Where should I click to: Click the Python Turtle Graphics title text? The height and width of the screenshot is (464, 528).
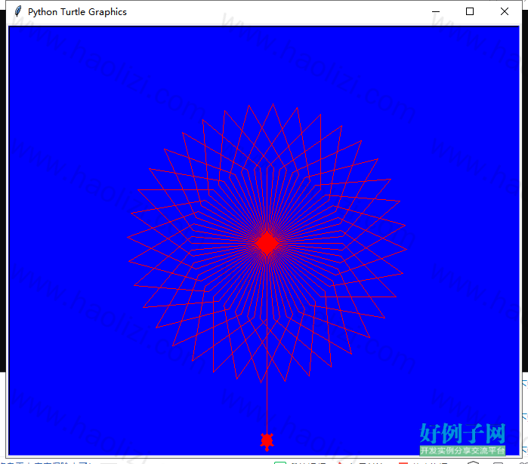click(x=77, y=12)
